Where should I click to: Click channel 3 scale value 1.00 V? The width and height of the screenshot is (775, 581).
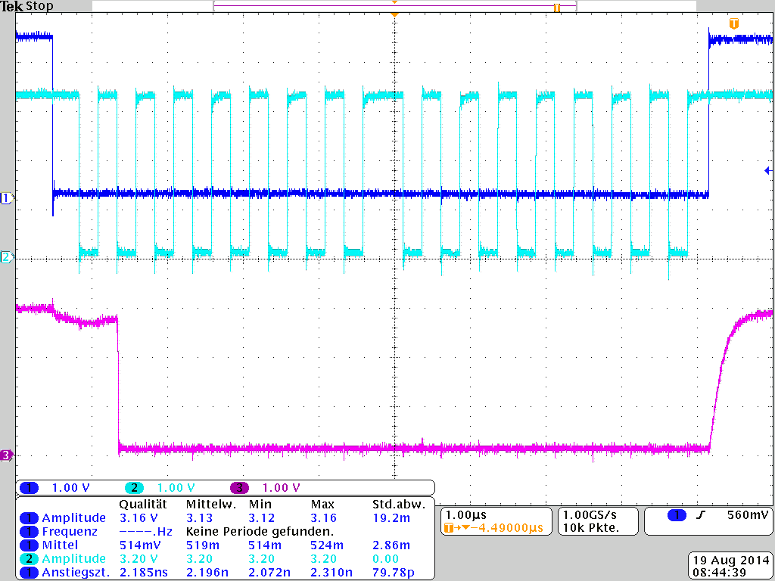(x=281, y=488)
